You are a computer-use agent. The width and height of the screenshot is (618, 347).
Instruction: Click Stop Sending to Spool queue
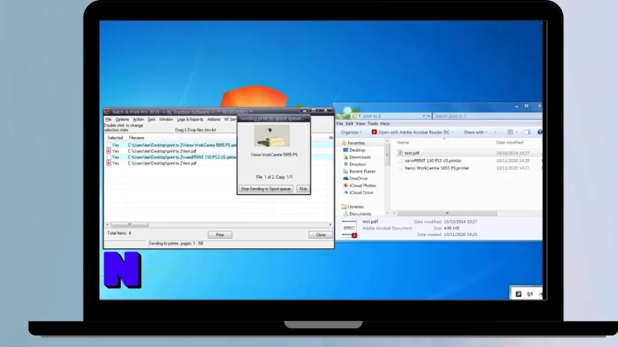[266, 189]
